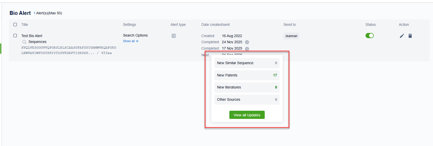Click the skamran recipient tag
Screen dimensions: 433x146
291,36
